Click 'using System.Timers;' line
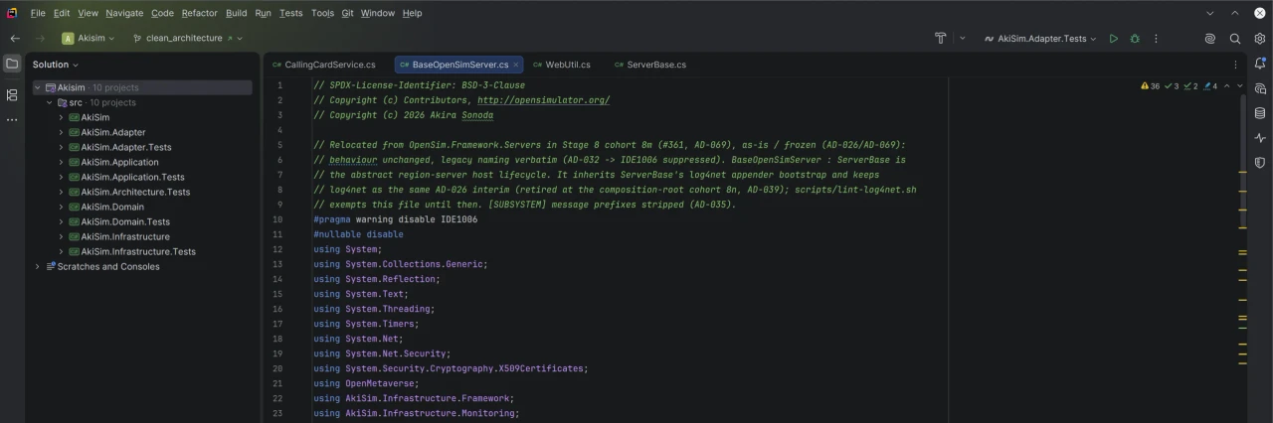This screenshot has height=423, width=1273. [x=366, y=324]
